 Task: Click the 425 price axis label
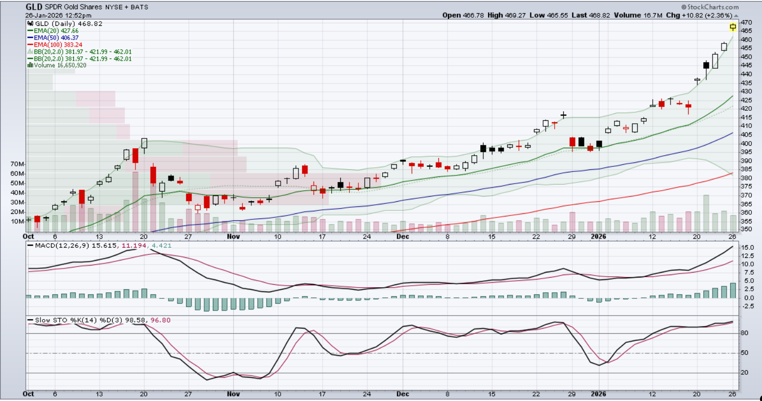coord(746,100)
